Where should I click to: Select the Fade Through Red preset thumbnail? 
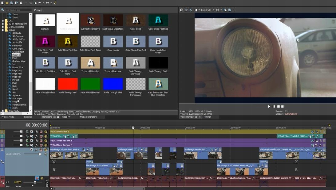(x=68, y=84)
